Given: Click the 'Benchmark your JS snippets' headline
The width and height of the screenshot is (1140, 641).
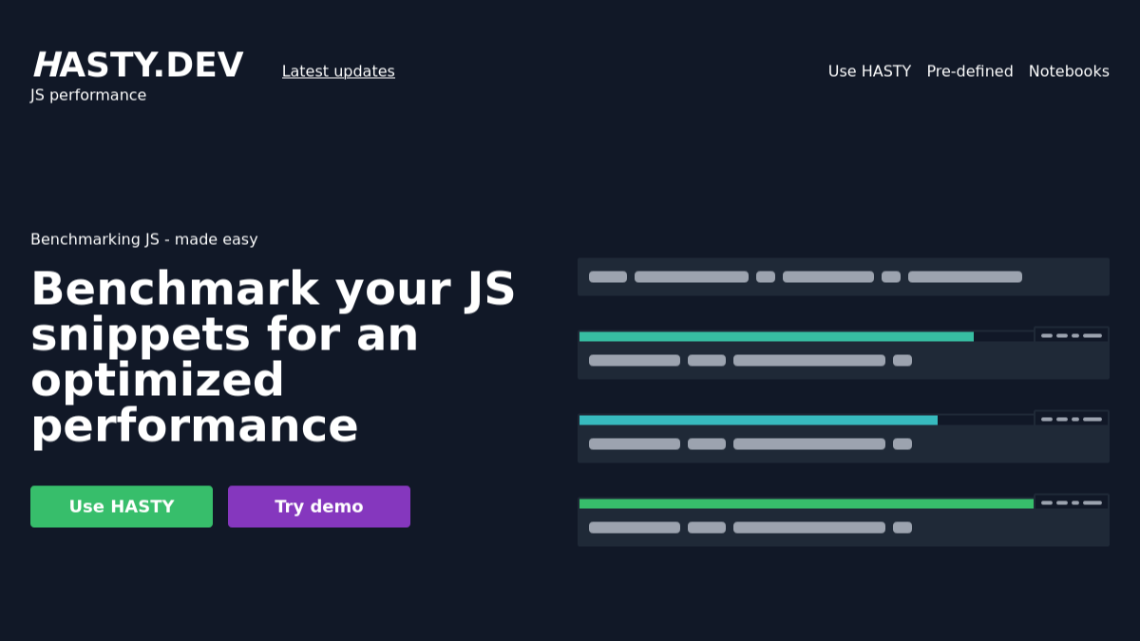Looking at the screenshot, I should (274, 357).
